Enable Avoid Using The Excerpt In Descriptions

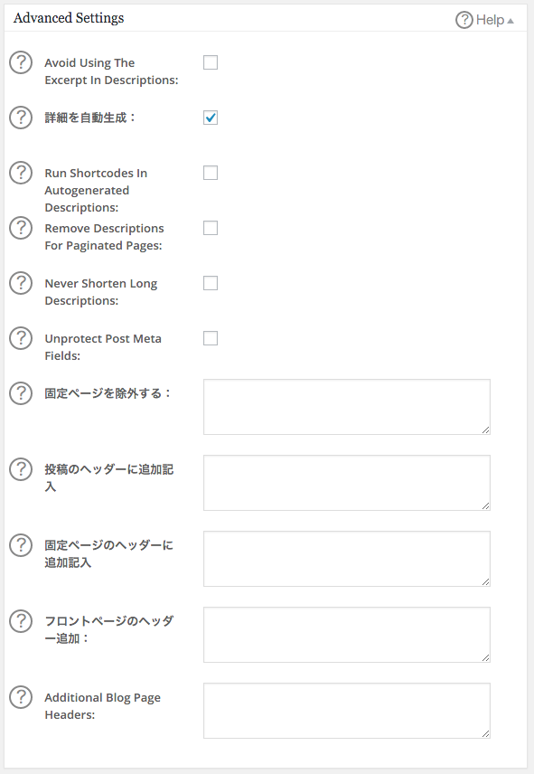[x=211, y=62]
